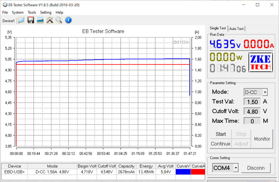Image resolution: width=279 pixels, height=182 pixels.
Task: Click the Monitor button
Action: [x=262, y=139]
